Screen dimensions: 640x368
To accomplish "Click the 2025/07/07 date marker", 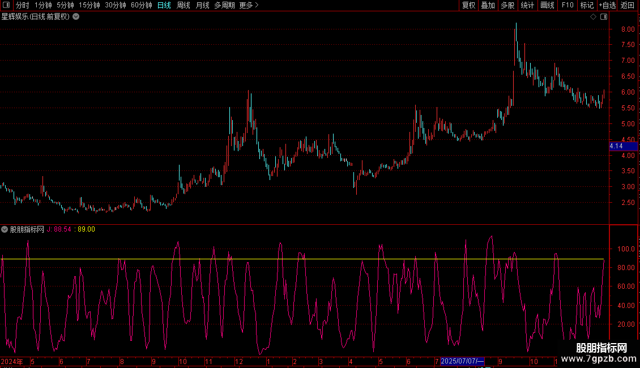I will coord(462,361).
